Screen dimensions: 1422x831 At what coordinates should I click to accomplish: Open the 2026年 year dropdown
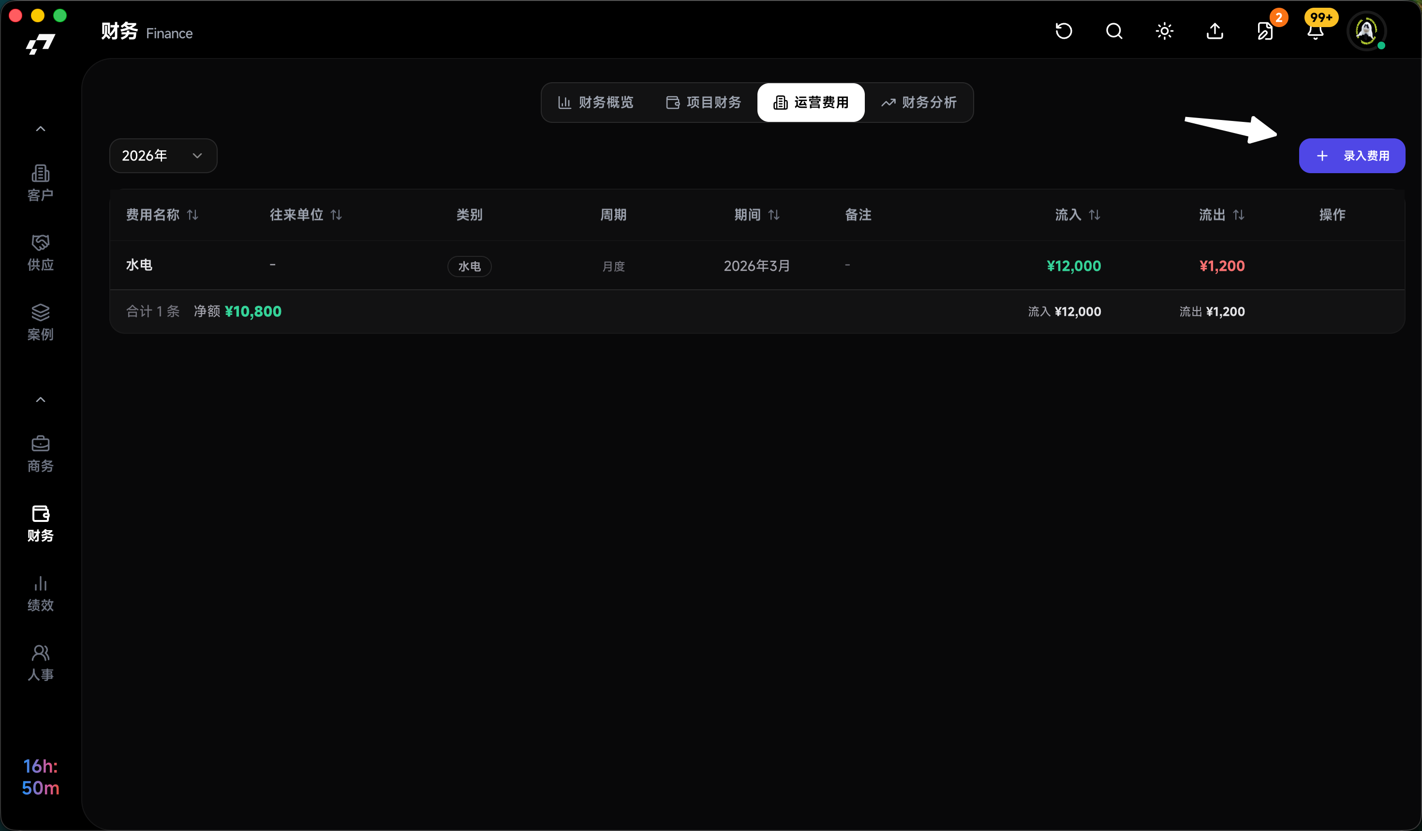click(163, 156)
